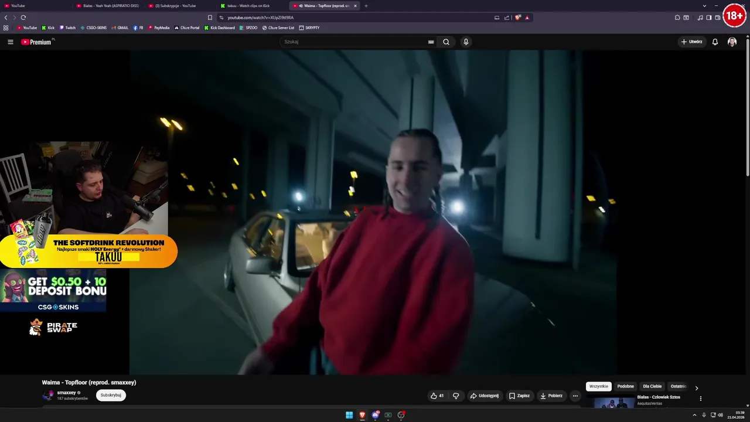Open the Kick bookmark
The height and width of the screenshot is (422, 750).
click(47, 28)
